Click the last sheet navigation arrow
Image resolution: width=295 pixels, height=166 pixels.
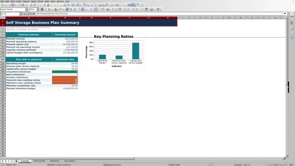pyautogui.click(x=12, y=161)
